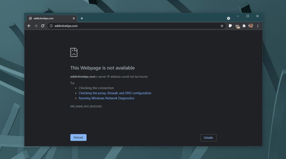Click the sad page error icon
Viewport: 286px width, 159px height.
[x=74, y=52]
